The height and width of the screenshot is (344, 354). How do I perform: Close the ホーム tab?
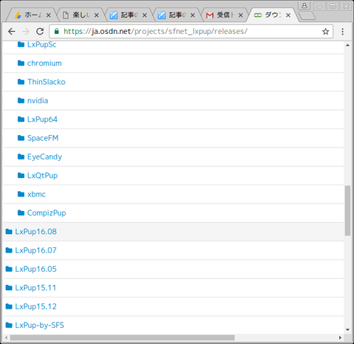click(49, 16)
